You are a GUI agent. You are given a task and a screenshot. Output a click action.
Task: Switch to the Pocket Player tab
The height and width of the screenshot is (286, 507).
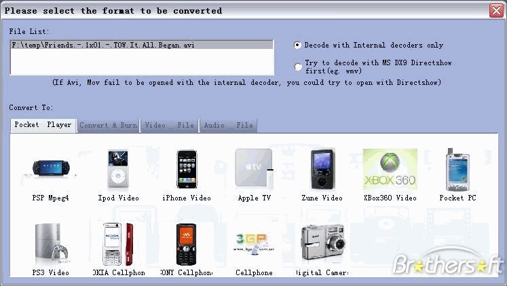(x=43, y=125)
